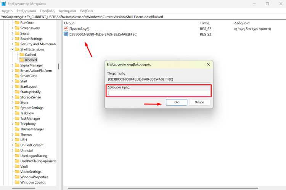Image resolution: width=286 pixels, height=190 pixels.
Task: Click the StartupNotify folder icon
Action: pyautogui.click(x=17, y=92)
